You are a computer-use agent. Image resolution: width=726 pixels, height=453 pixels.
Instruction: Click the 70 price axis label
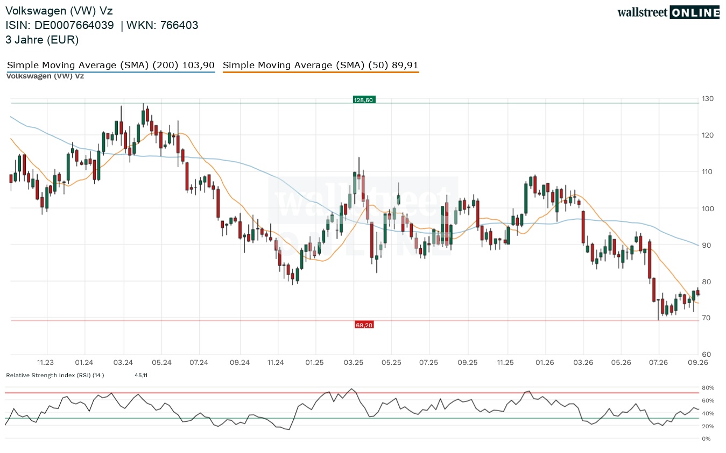(x=705, y=318)
